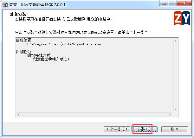Click the summary box's scroll-down arrow
194x138 pixels.
click(x=176, y=110)
